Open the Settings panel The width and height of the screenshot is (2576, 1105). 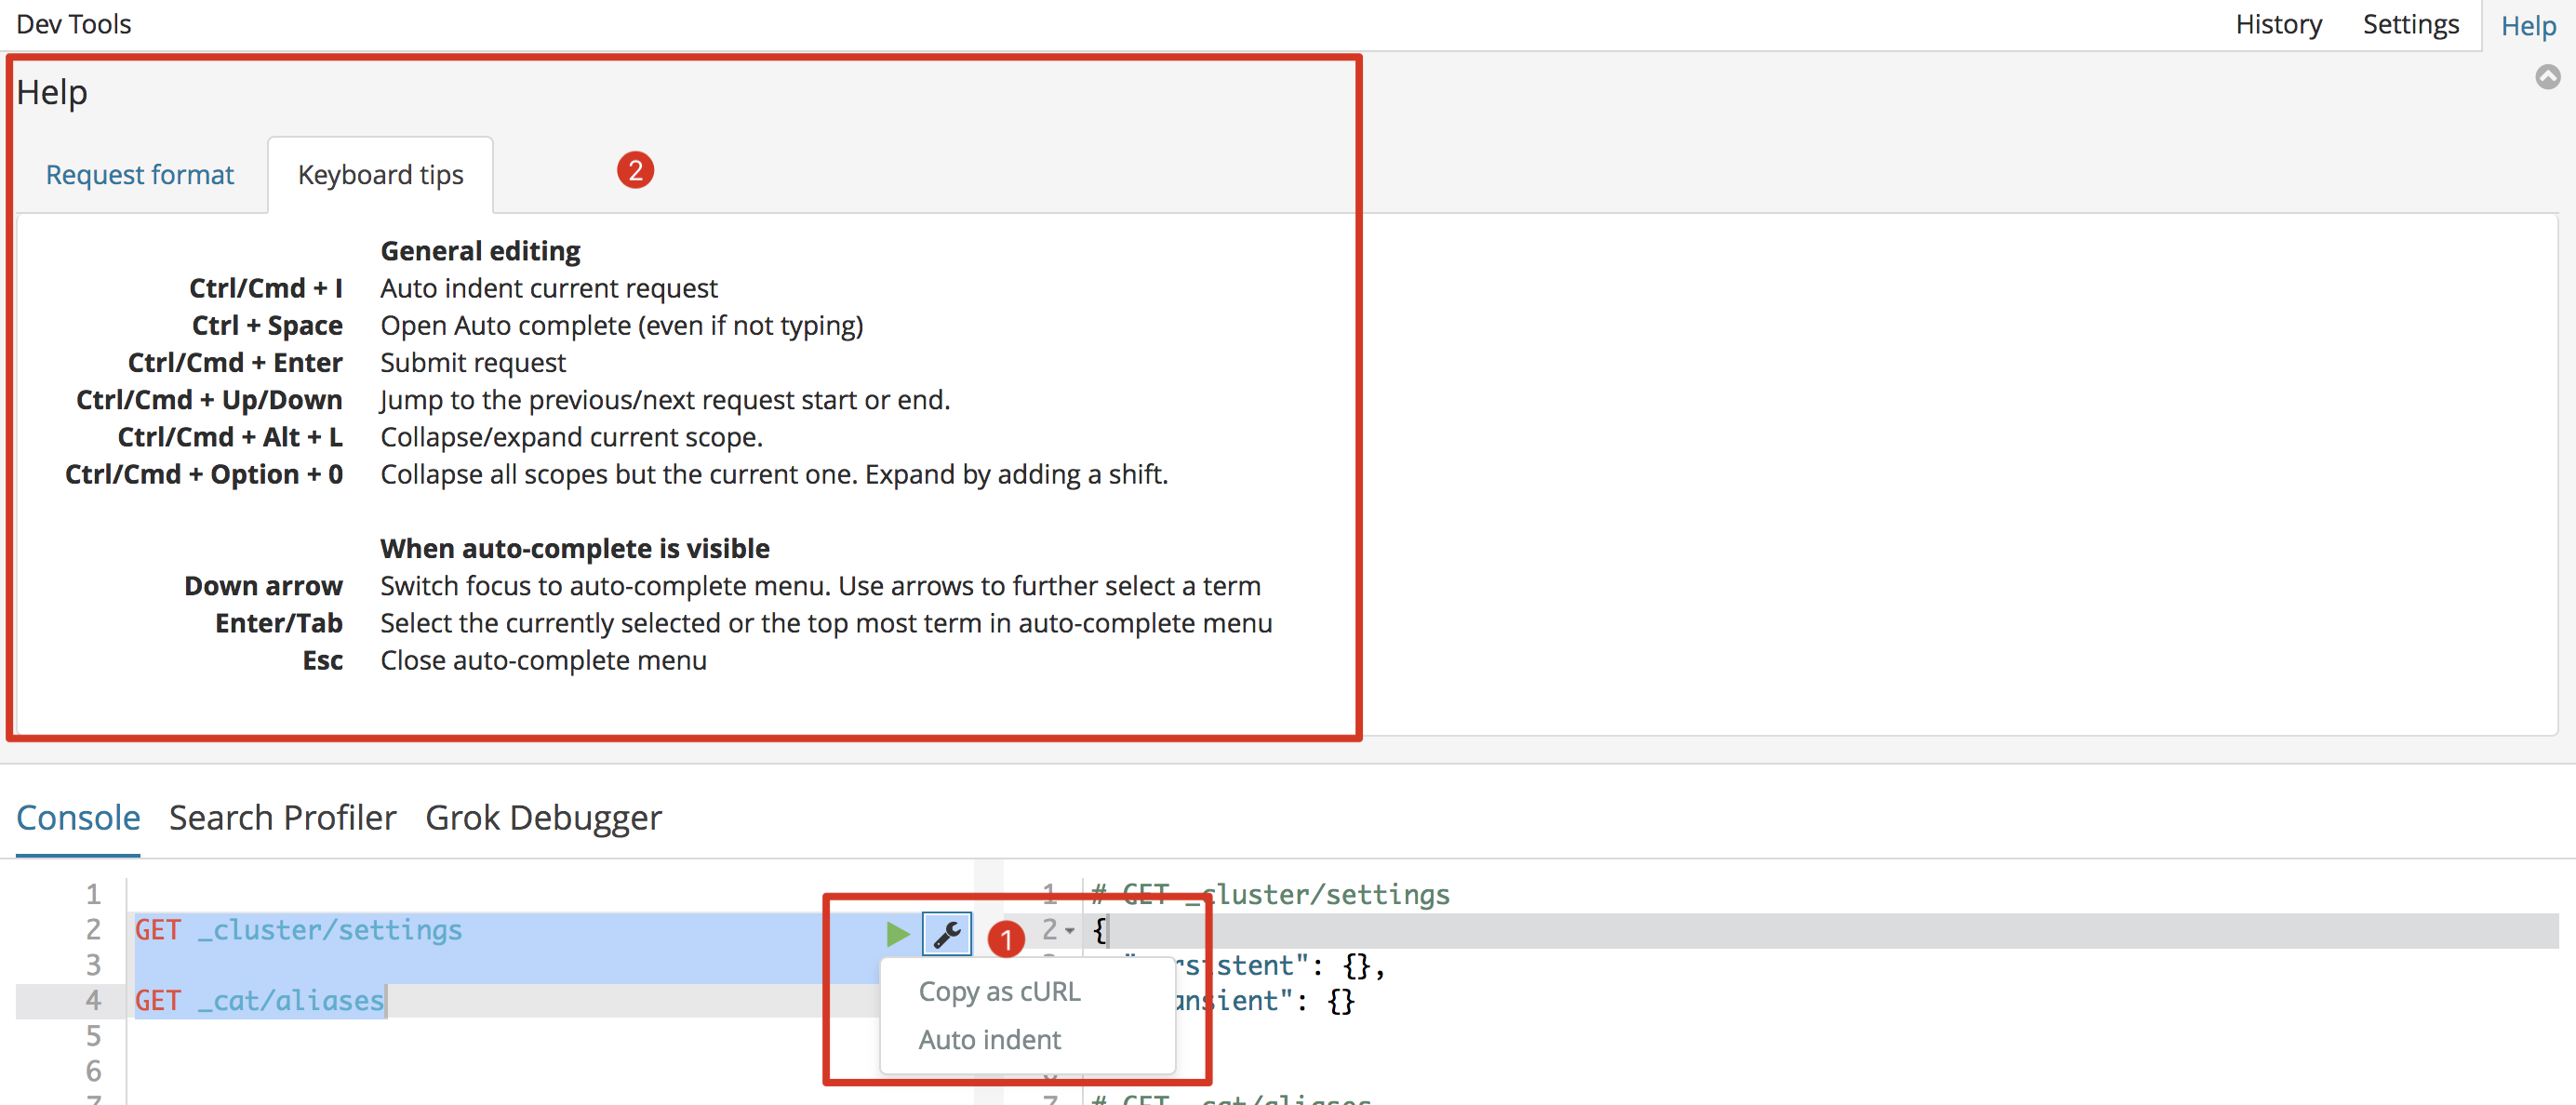[2410, 24]
